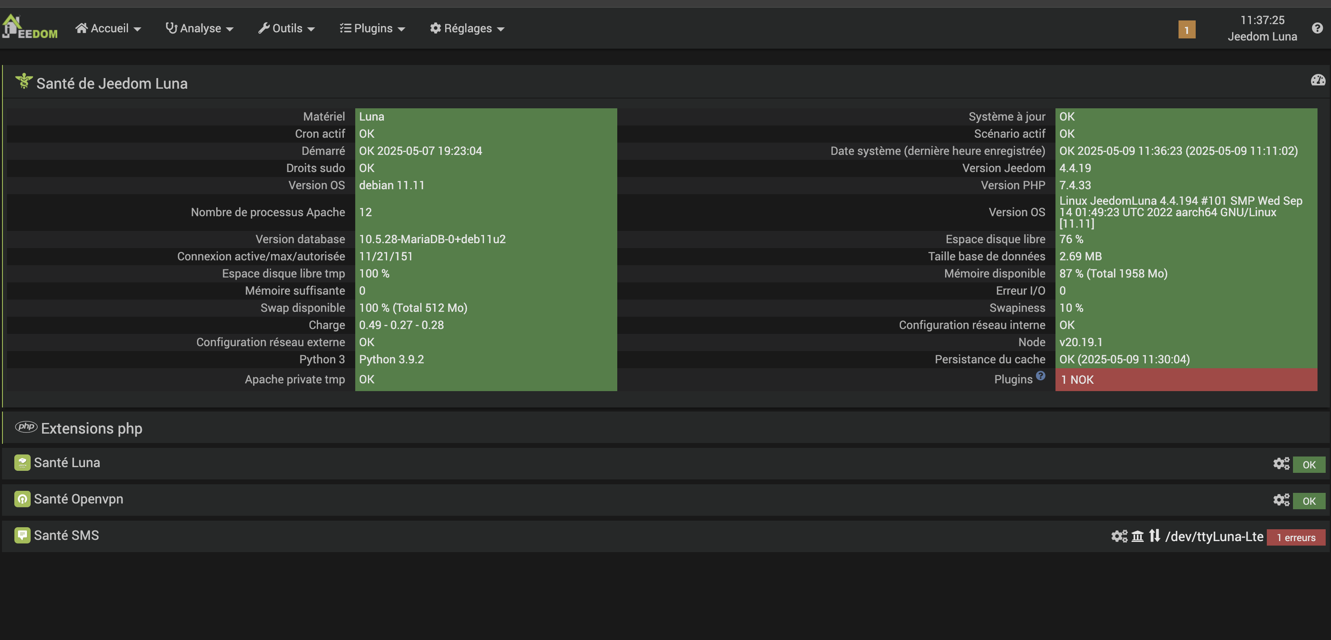Click the orange notification badge showing 1
1331x640 pixels.
coord(1186,29)
